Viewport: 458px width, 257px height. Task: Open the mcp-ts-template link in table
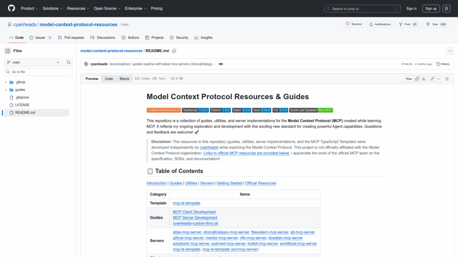point(187,203)
